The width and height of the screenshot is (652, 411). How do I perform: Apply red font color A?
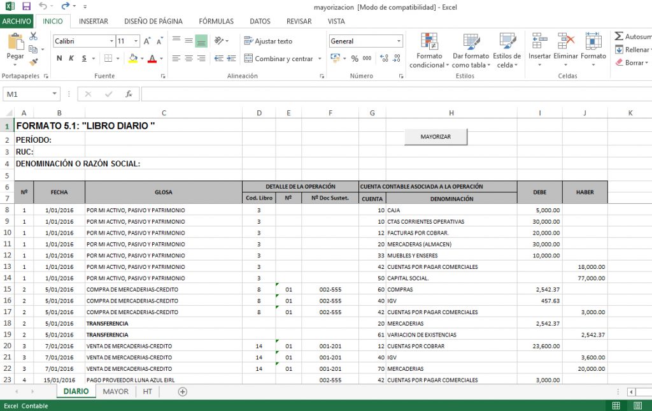click(152, 58)
